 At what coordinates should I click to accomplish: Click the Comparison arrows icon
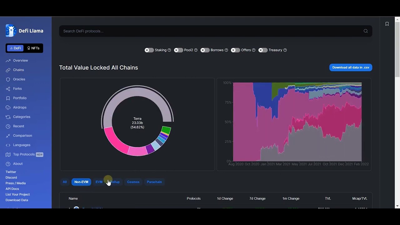pyautogui.click(x=8, y=136)
